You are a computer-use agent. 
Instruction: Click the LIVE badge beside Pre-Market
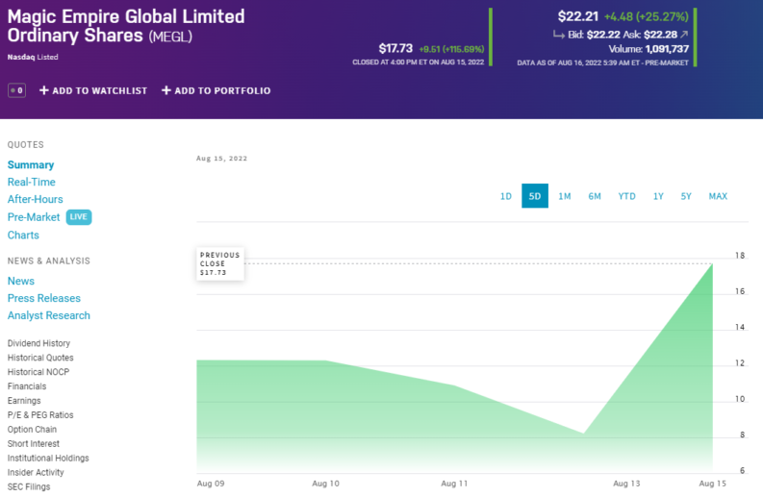click(x=79, y=217)
